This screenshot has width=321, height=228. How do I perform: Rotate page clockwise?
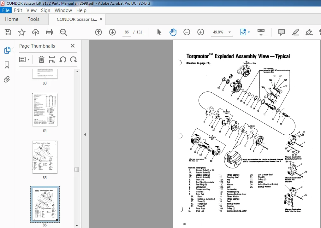click(73, 60)
